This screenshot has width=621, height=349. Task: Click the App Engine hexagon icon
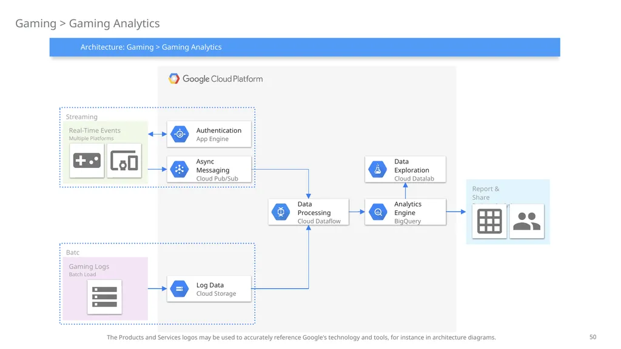(x=180, y=134)
